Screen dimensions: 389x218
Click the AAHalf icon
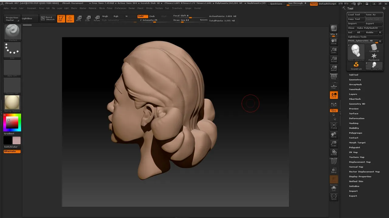click(334, 68)
